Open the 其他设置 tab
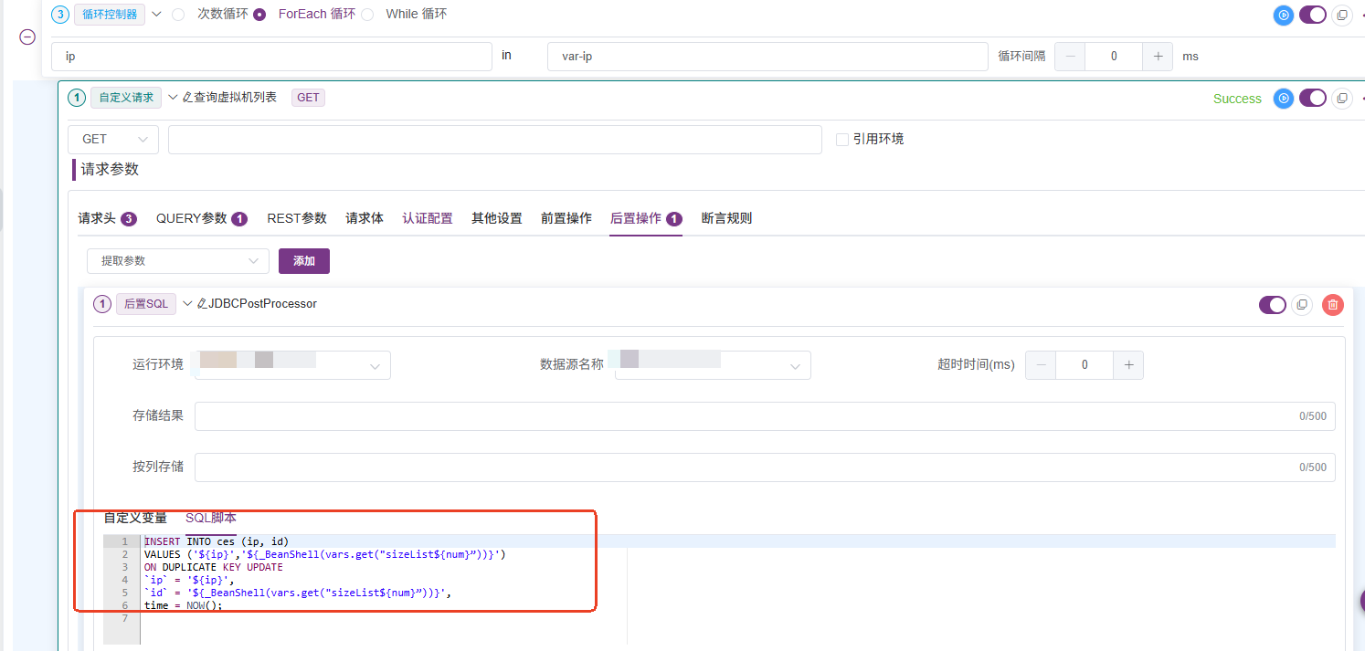Viewport: 1365px width, 651px height. tap(497, 218)
